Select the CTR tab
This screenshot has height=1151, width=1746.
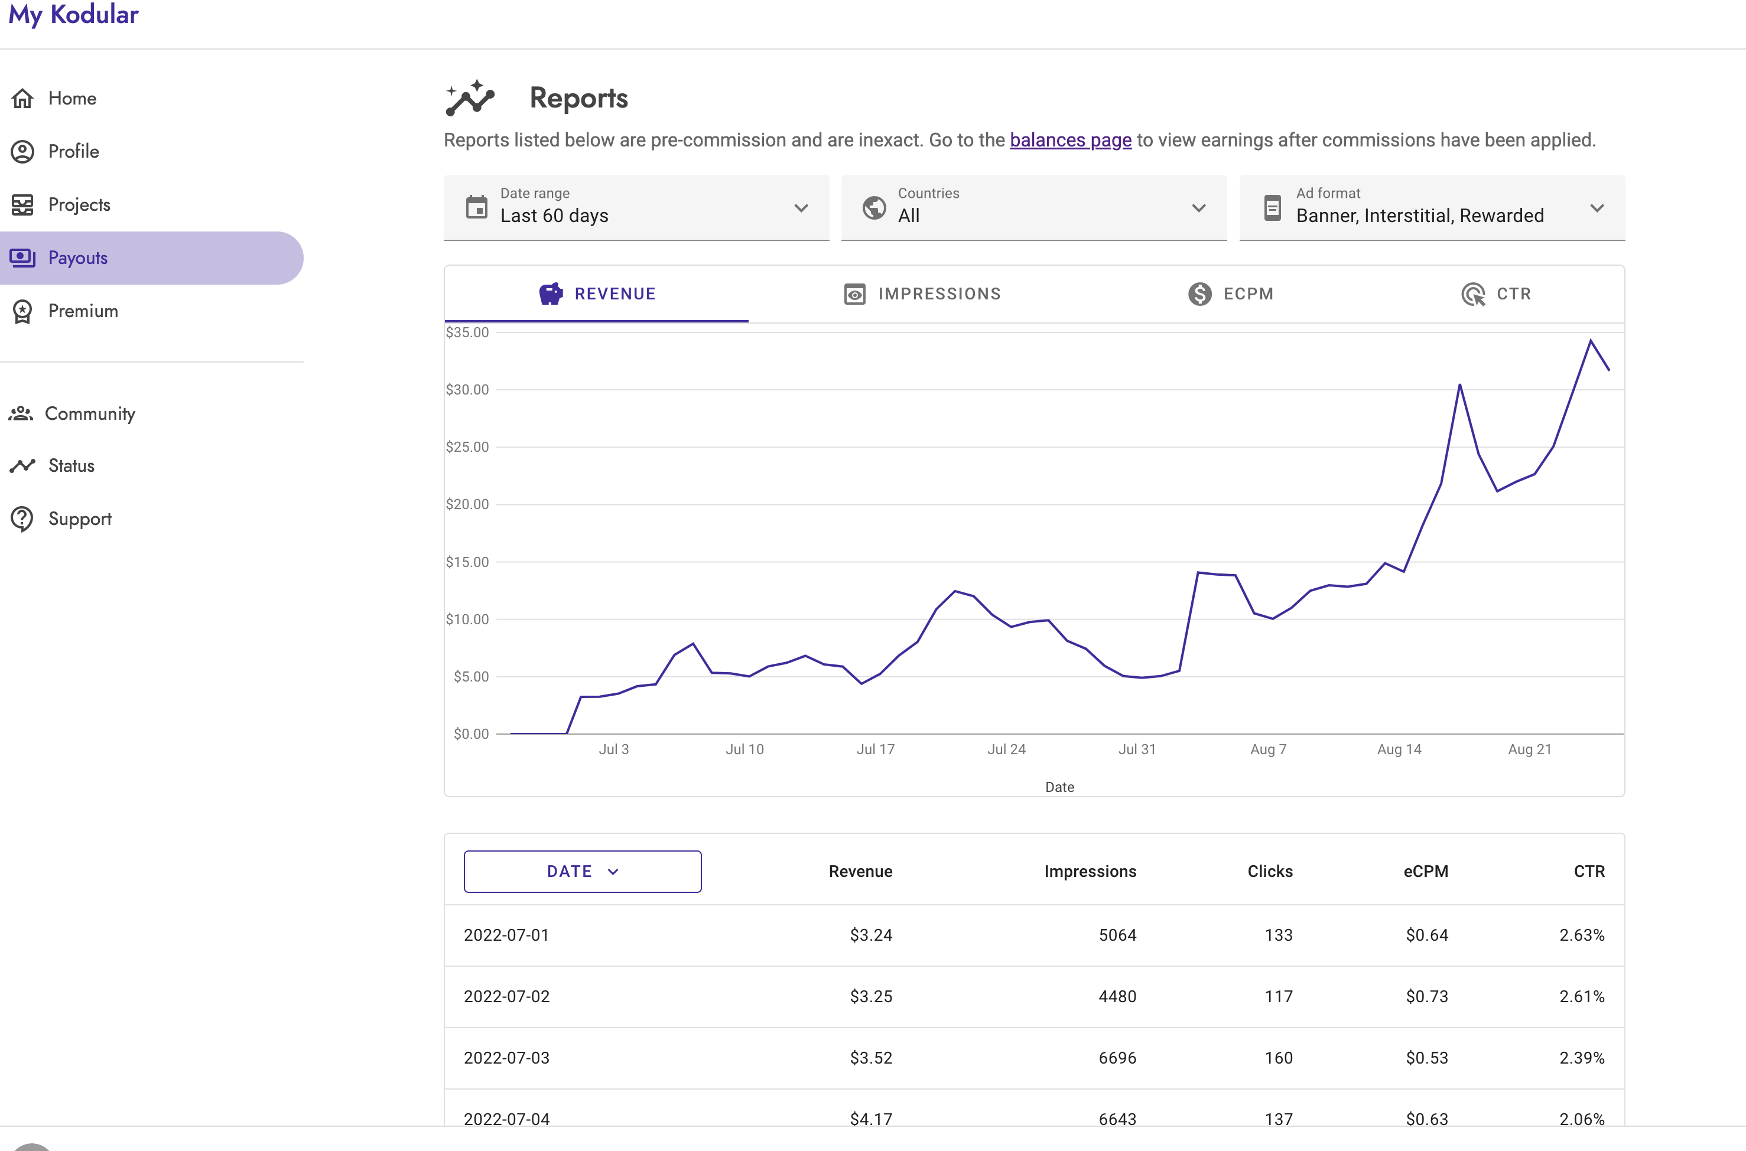(1495, 294)
